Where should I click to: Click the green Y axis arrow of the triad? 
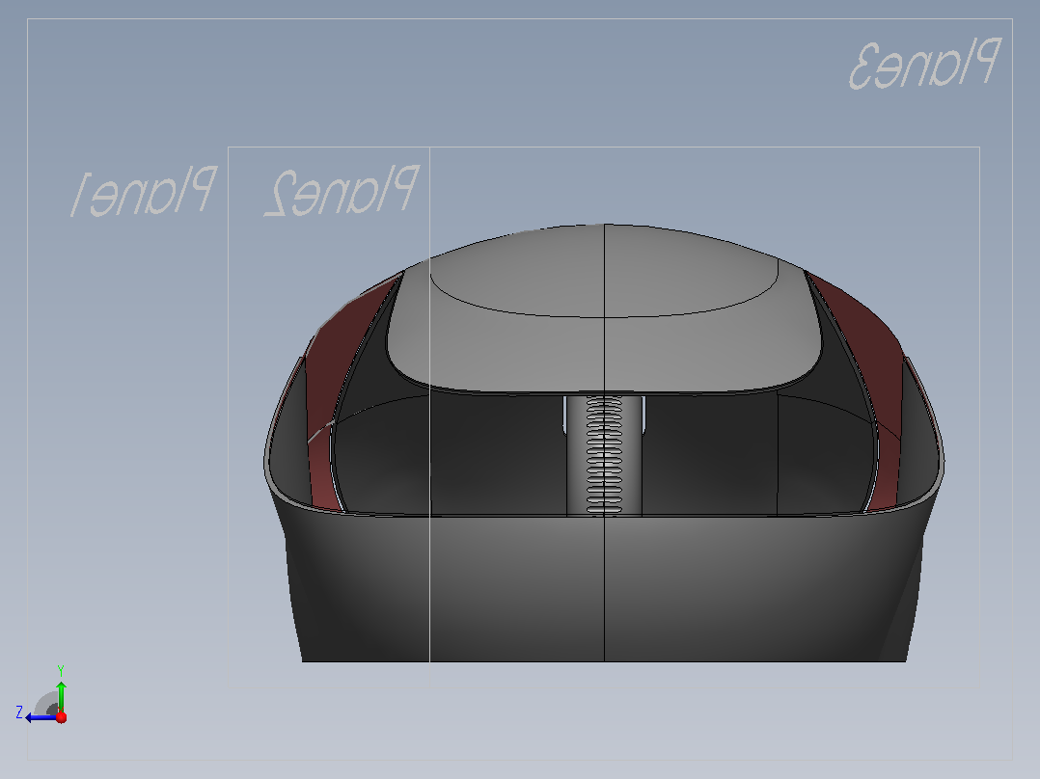(x=61, y=695)
